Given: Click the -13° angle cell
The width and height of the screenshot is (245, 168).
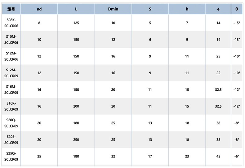Looking at the screenshot, I should tap(237, 40).
